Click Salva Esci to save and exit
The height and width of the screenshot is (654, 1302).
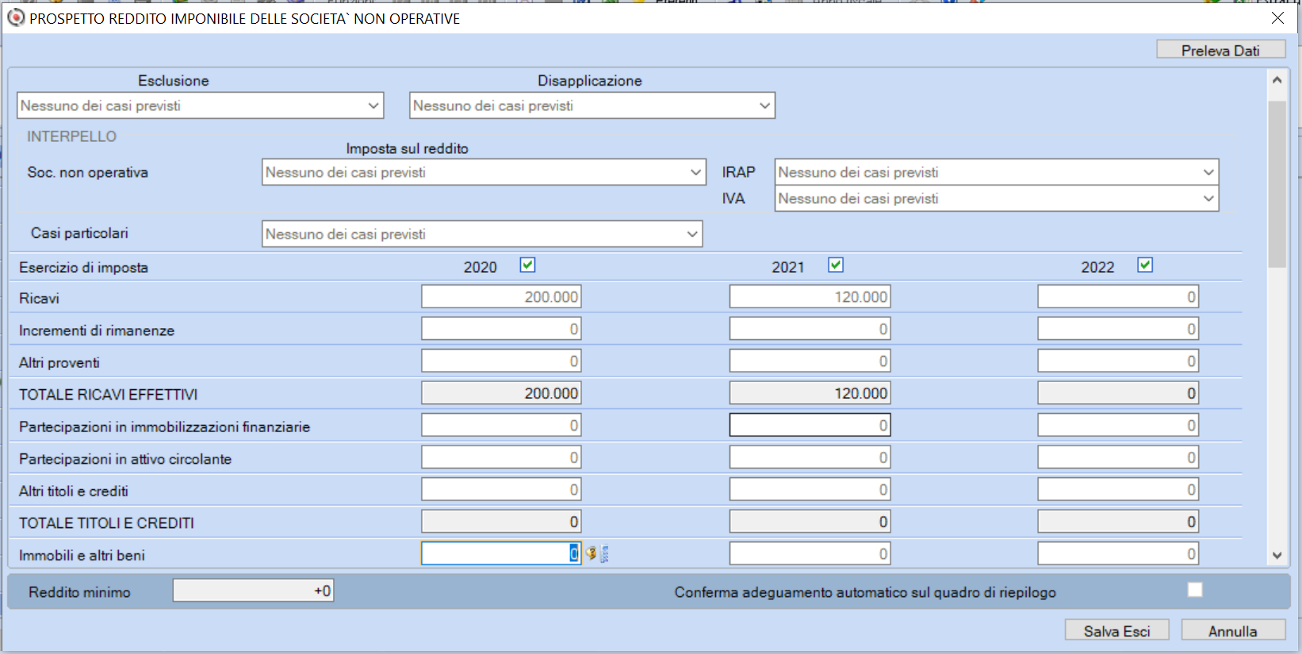pos(1116,630)
